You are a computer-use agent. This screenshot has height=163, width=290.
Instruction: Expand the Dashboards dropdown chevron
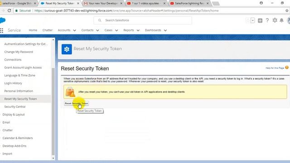point(165,30)
